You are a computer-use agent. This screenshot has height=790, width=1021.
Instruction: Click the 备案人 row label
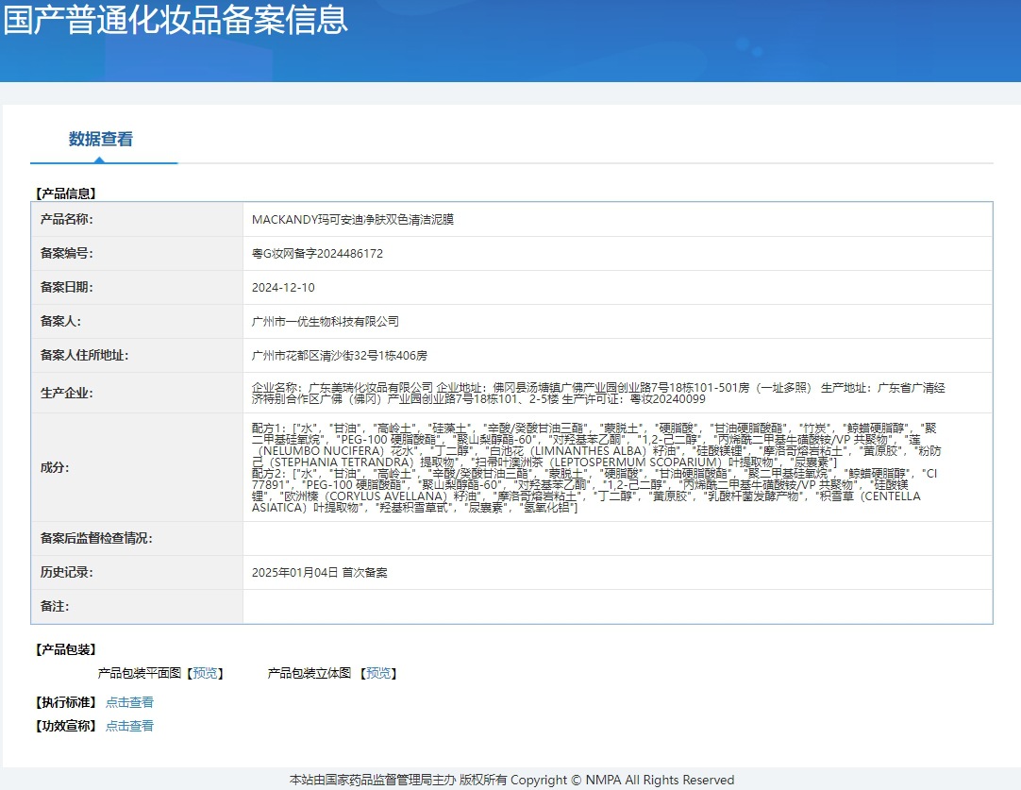pyautogui.click(x=60, y=321)
